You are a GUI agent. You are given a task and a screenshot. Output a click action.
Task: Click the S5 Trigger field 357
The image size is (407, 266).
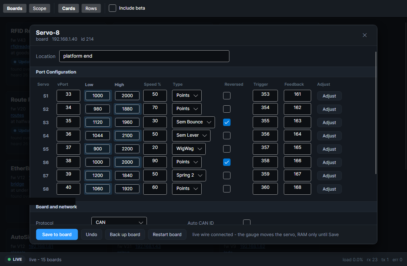click(x=265, y=149)
